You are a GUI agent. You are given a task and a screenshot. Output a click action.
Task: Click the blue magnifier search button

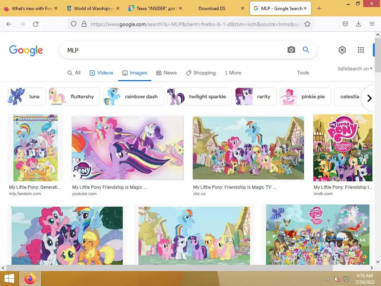[x=306, y=50]
